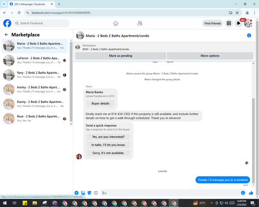This screenshot has width=259, height=207.
Task: Click the "Maria - 2 Beds 2 Baths Apartment/condo" header title
Action: 118,36
